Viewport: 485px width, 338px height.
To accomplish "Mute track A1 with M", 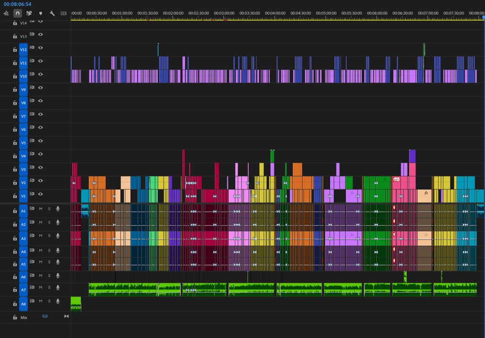I will click(41, 209).
